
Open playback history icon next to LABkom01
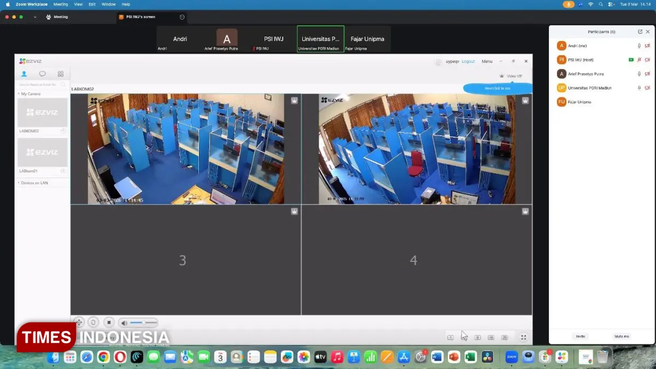click(63, 171)
